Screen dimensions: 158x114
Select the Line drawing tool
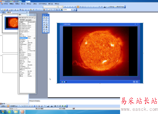pyautogui.click(x=20, y=106)
